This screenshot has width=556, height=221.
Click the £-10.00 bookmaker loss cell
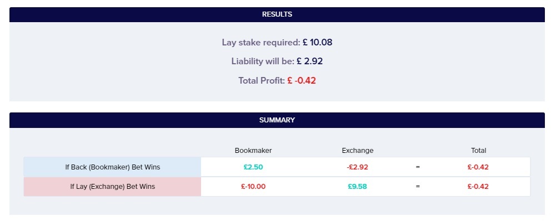pyautogui.click(x=253, y=186)
